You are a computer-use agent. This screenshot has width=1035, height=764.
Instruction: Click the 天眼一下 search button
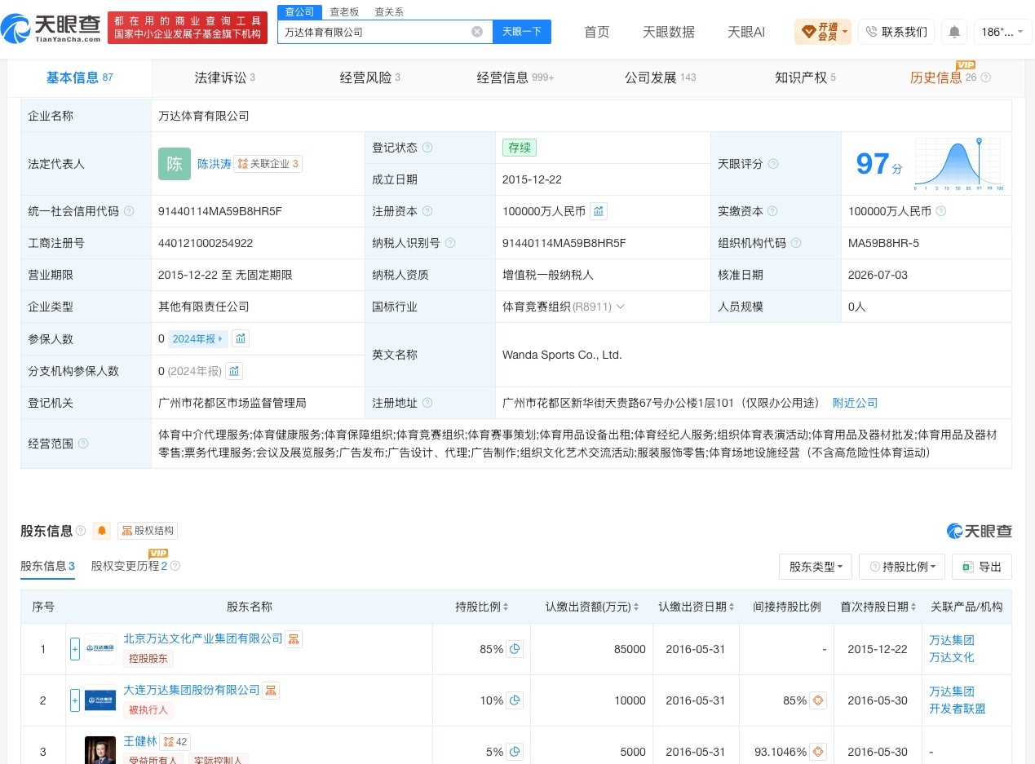[522, 32]
